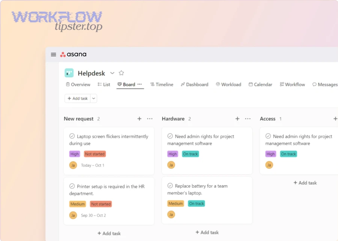Open the Workload tab
Screen dimensions: 338x241
click(228, 84)
